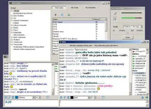151x109 pixels.
Task: Select the Kobiety group
Action: click(x=16, y=23)
